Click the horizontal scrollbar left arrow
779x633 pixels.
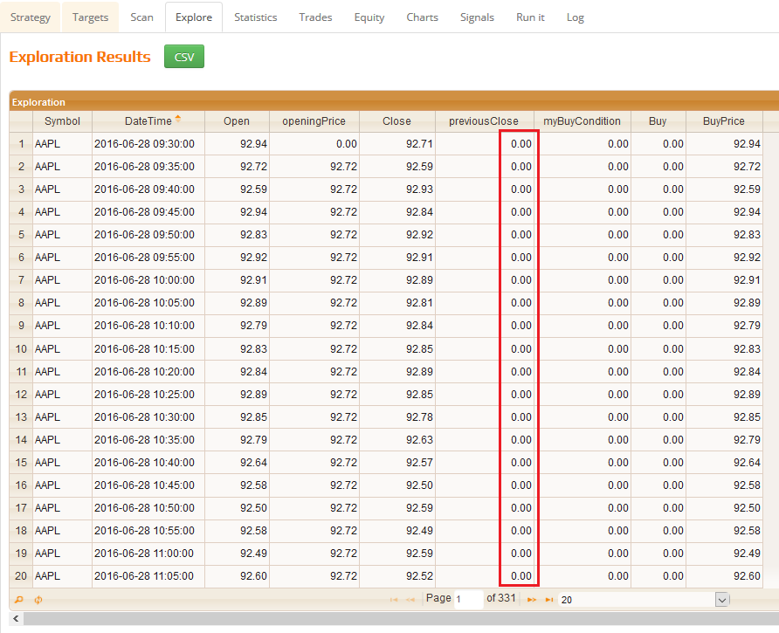click(16, 618)
